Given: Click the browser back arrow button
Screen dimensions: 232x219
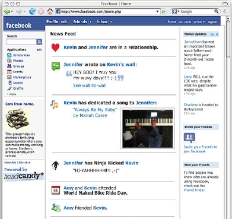Looking at the screenshot, I should [x=7, y=11].
